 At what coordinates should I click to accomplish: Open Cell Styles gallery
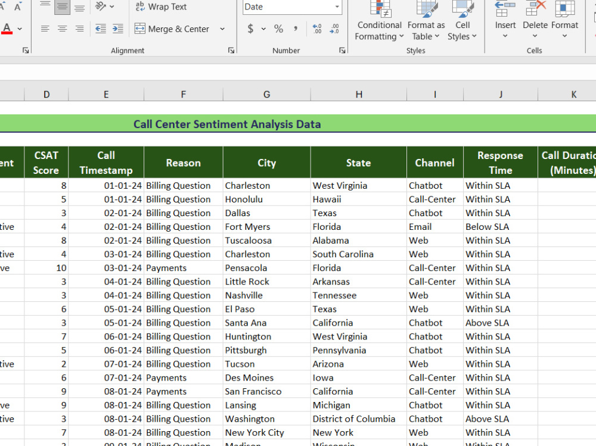pyautogui.click(x=462, y=21)
